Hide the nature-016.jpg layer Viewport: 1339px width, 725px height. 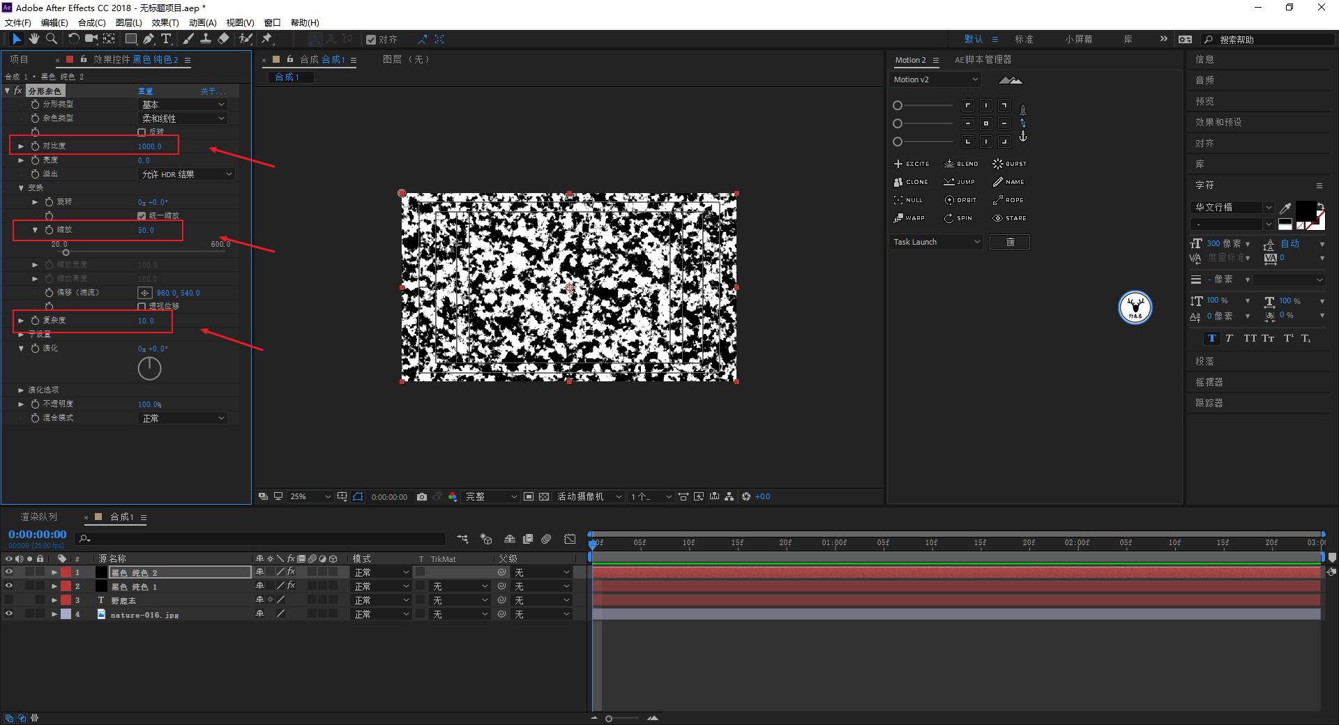click(x=9, y=614)
